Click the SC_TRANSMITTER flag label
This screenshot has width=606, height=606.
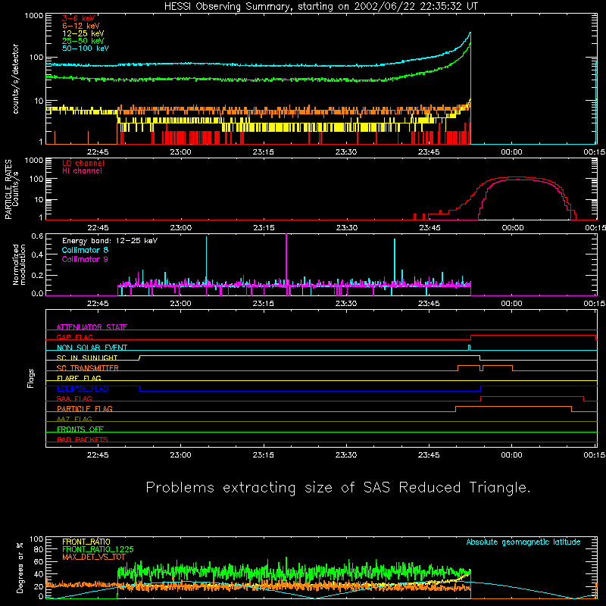[x=88, y=368]
